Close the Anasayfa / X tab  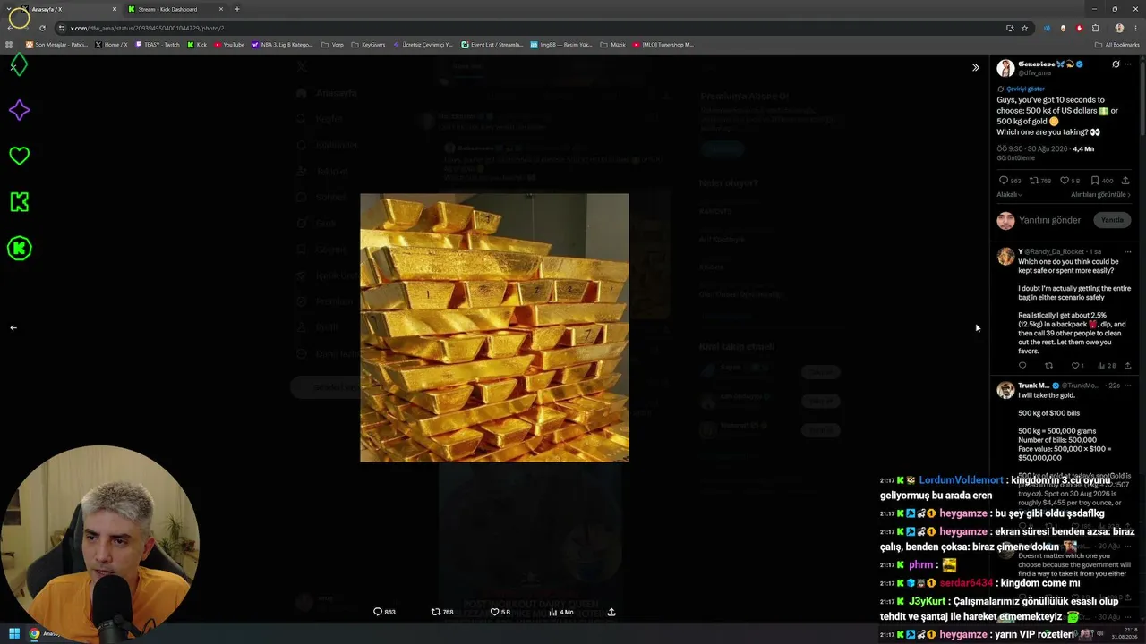click(115, 9)
